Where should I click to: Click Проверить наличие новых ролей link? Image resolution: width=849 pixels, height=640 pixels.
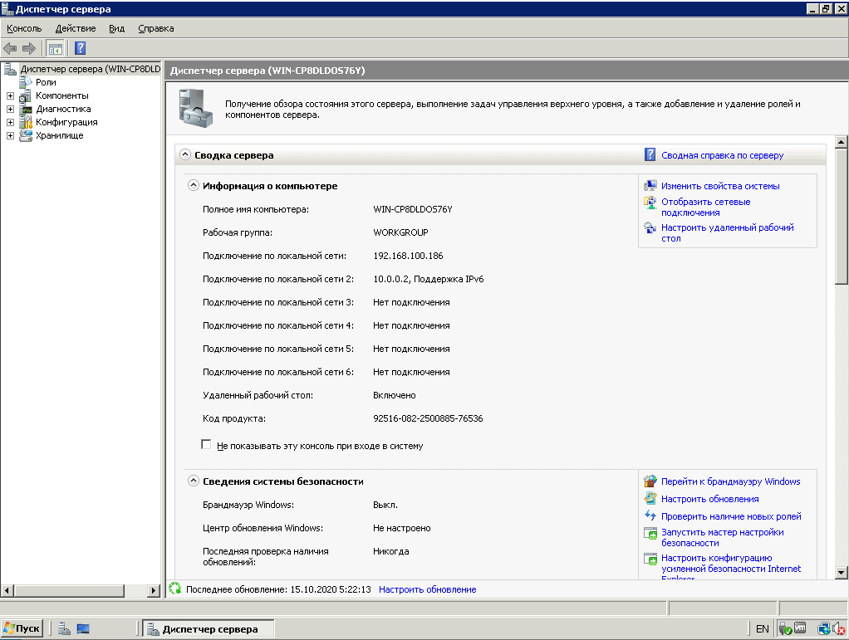[731, 516]
